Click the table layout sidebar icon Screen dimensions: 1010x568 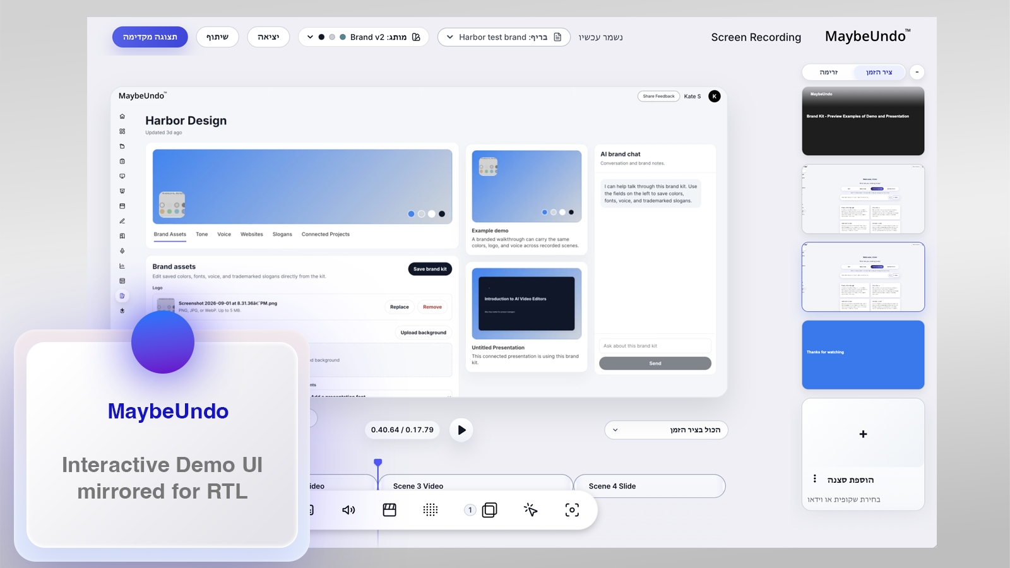point(122,281)
